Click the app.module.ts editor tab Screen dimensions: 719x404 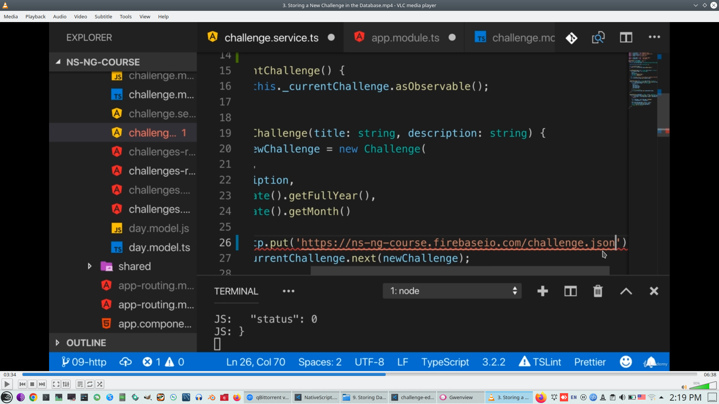click(405, 38)
